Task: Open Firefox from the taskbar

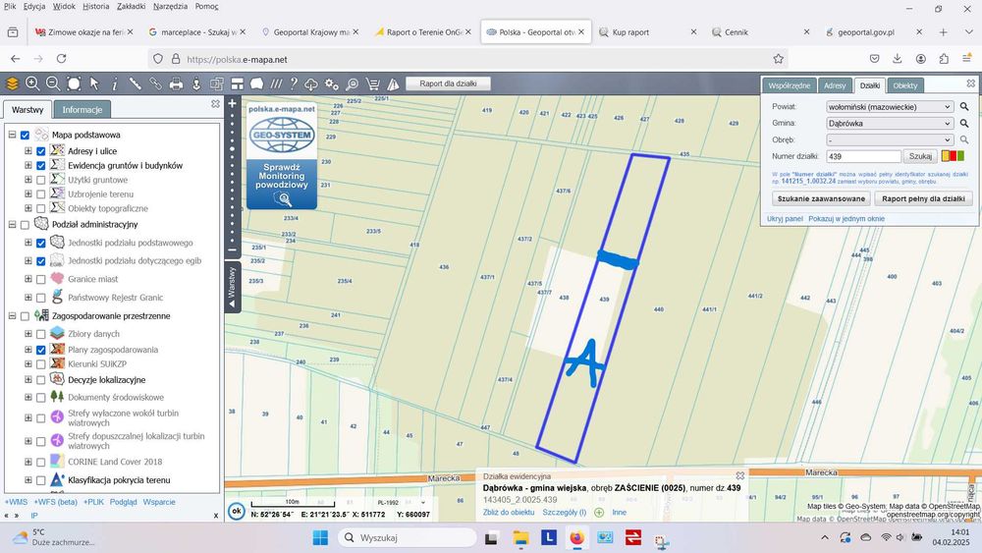Action: [576, 537]
